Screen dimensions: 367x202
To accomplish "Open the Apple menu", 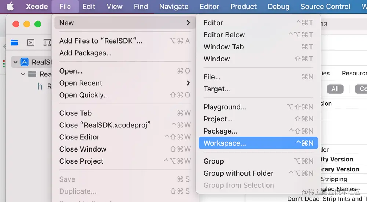I will click(10, 7).
